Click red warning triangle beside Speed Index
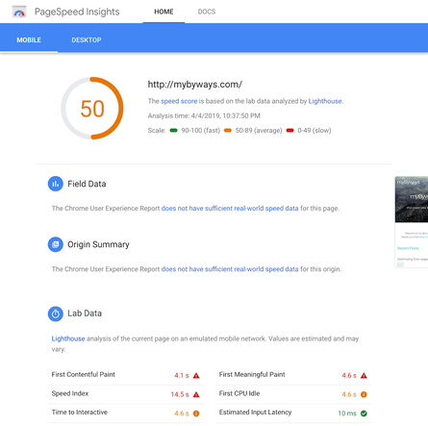Image resolution: width=428 pixels, height=426 pixels. coord(196,394)
